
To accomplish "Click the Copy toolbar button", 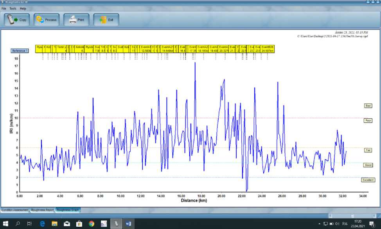I will click(x=17, y=20).
